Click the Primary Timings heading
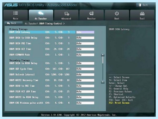 click(x=18, y=29)
